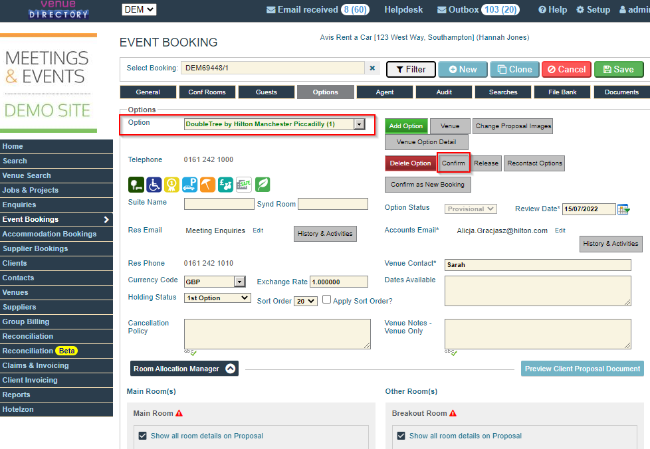Click Edit link next to Meeting Enquiries
Screen dimensions: 650x449
258,230
